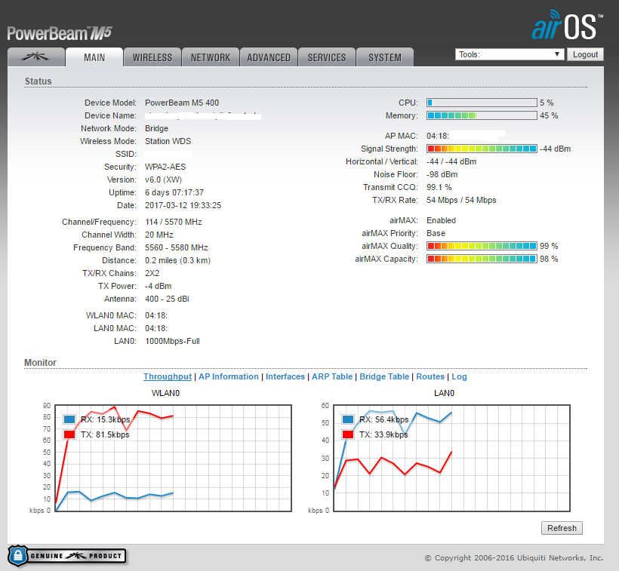Image resolution: width=619 pixels, height=571 pixels.
Task: Click the Refresh button
Action: tap(562, 528)
